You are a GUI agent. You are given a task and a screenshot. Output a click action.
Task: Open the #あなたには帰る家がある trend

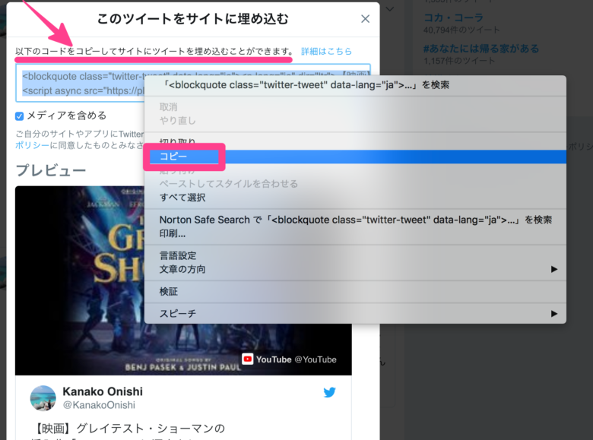[481, 49]
